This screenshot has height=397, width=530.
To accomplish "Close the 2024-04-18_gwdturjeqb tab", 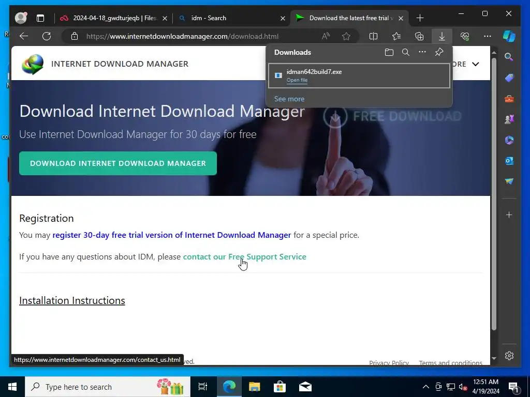I will (x=165, y=18).
